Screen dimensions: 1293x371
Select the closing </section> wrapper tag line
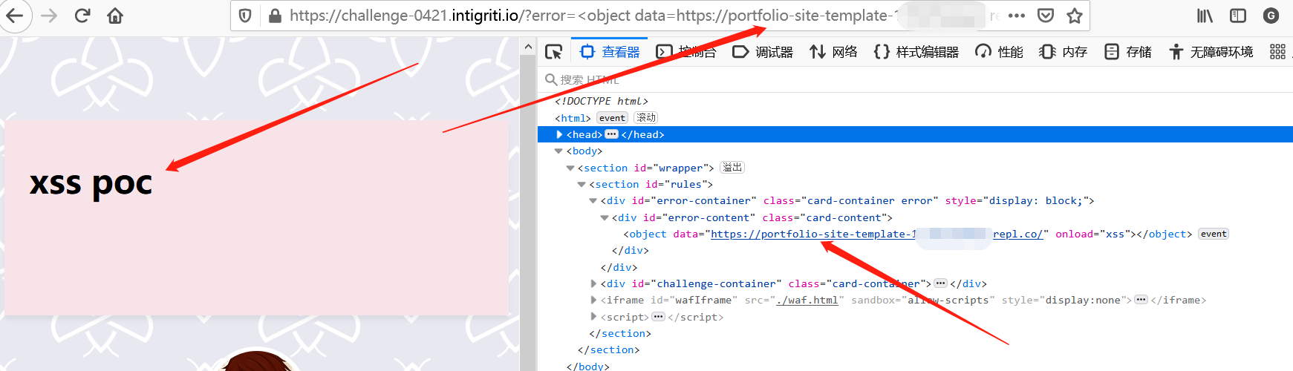point(608,350)
